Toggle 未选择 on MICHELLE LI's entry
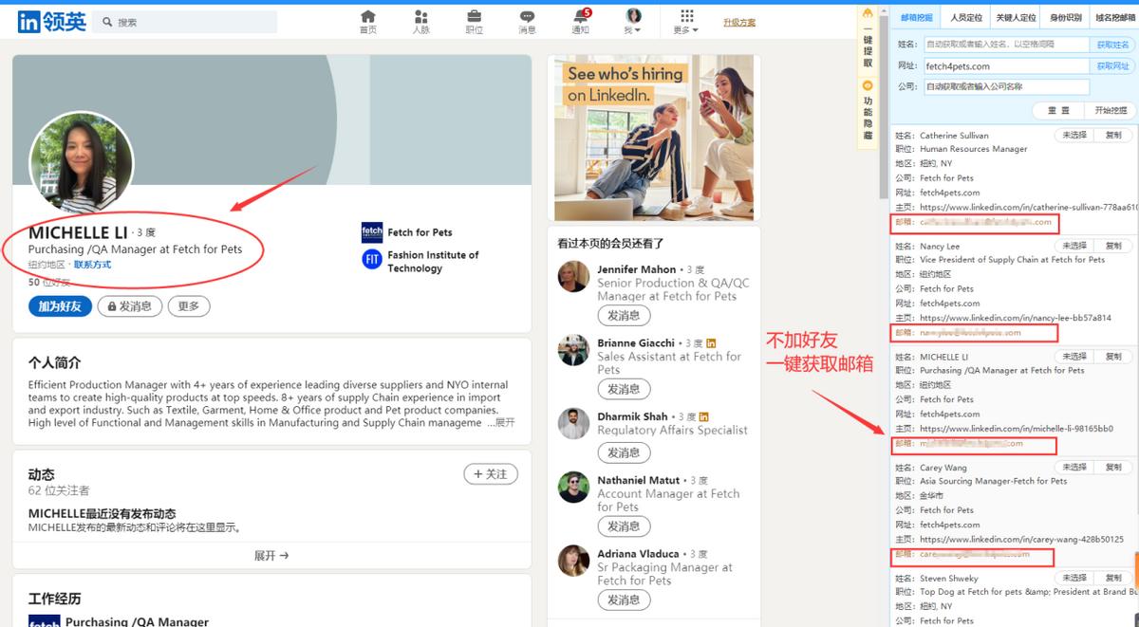Image resolution: width=1139 pixels, height=627 pixels. click(x=1076, y=356)
